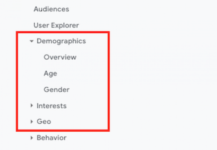Click the downward triangle beside Demographics

point(32,41)
